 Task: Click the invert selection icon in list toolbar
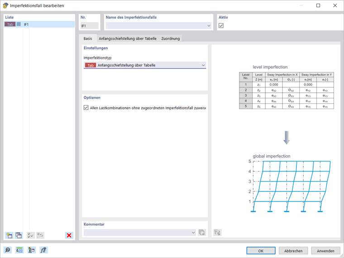coord(40,235)
